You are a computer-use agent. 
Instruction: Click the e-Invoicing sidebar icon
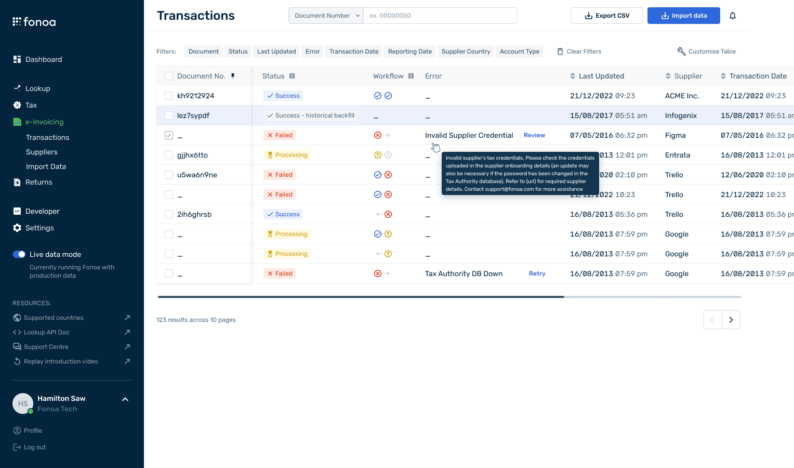coord(17,122)
